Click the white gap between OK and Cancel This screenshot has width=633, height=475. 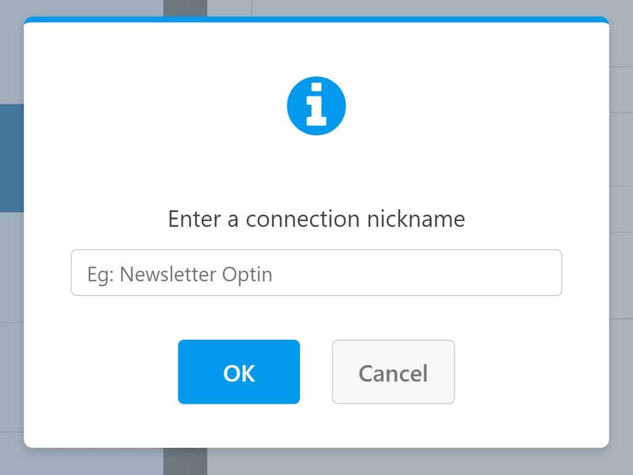click(x=316, y=371)
